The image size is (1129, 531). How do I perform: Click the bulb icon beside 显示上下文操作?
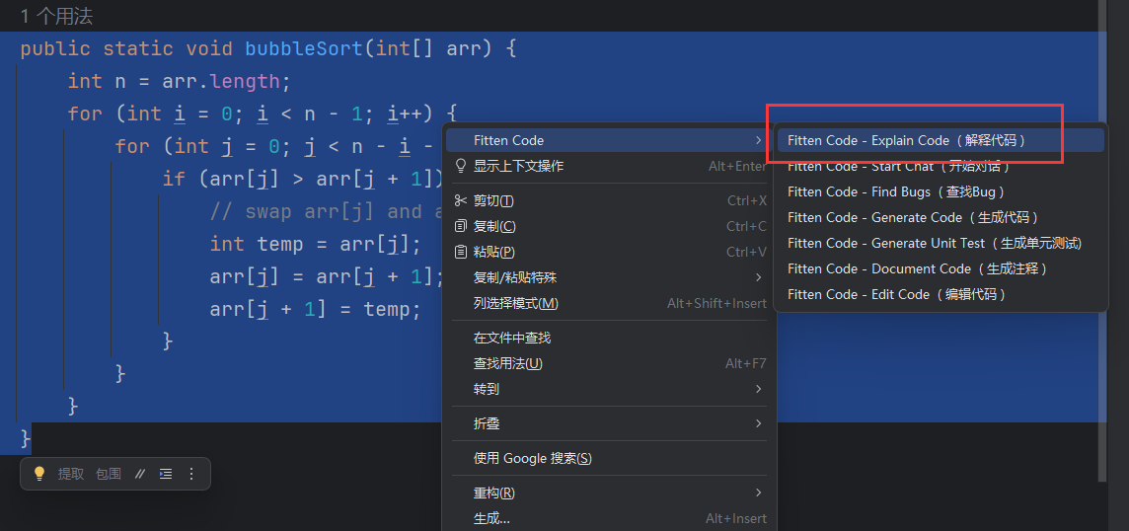[461, 166]
